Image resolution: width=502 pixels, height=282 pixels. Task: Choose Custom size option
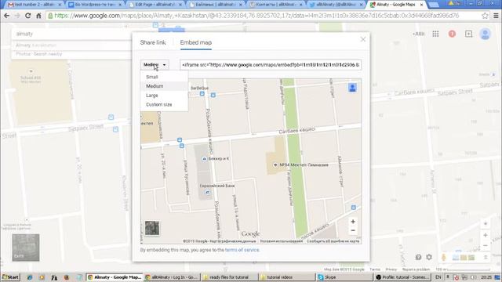coord(159,104)
